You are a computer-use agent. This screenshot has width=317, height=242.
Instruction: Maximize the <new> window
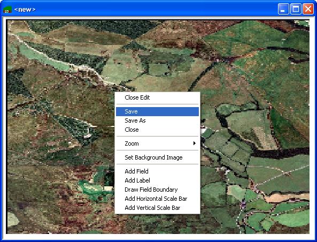[x=296, y=9]
